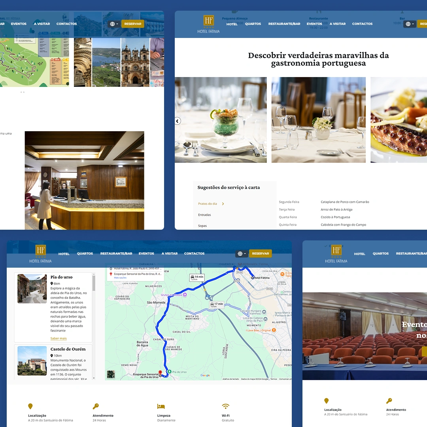427x427 pixels.
Task: Open QUARTOS menu in events window
Action: click(x=381, y=253)
